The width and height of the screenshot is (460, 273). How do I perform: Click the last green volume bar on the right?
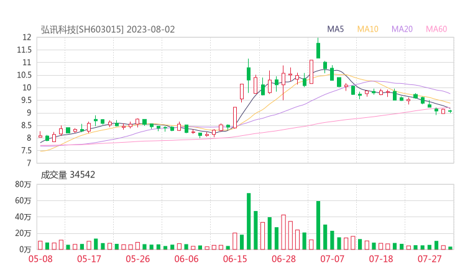[x=450, y=248]
